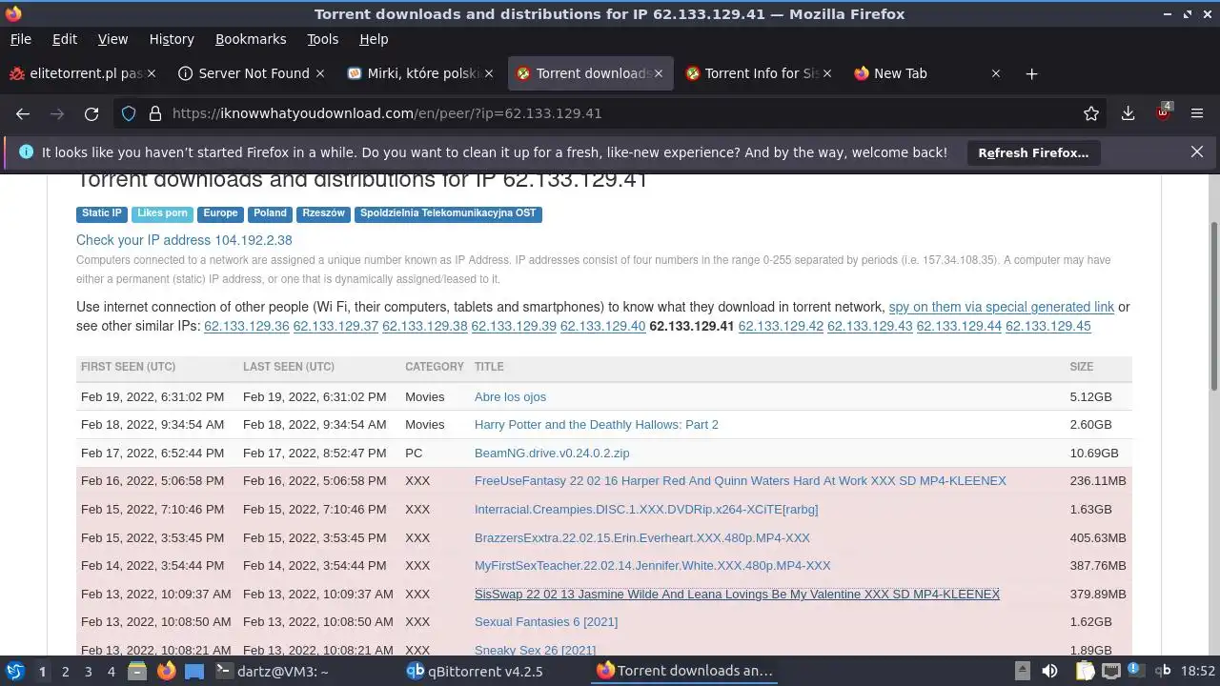This screenshot has width=1220, height=686.
Task: Switch to workspace 4
Action: point(111,671)
